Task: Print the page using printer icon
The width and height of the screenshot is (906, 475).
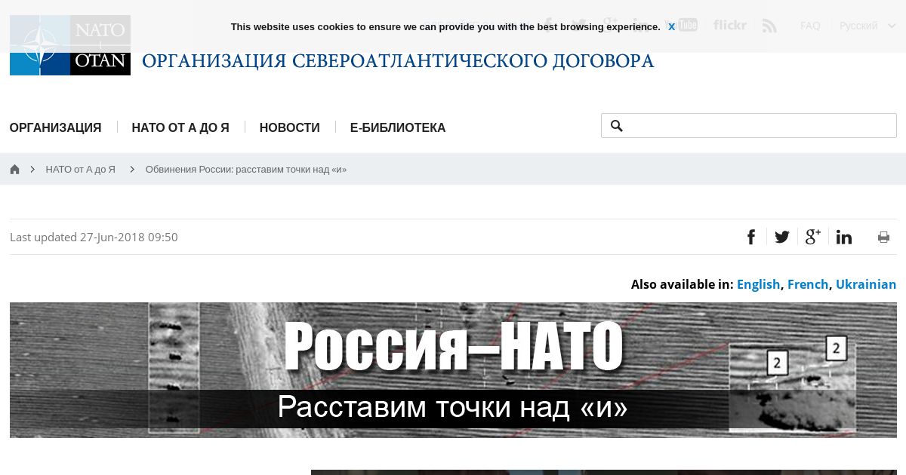Action: (883, 237)
